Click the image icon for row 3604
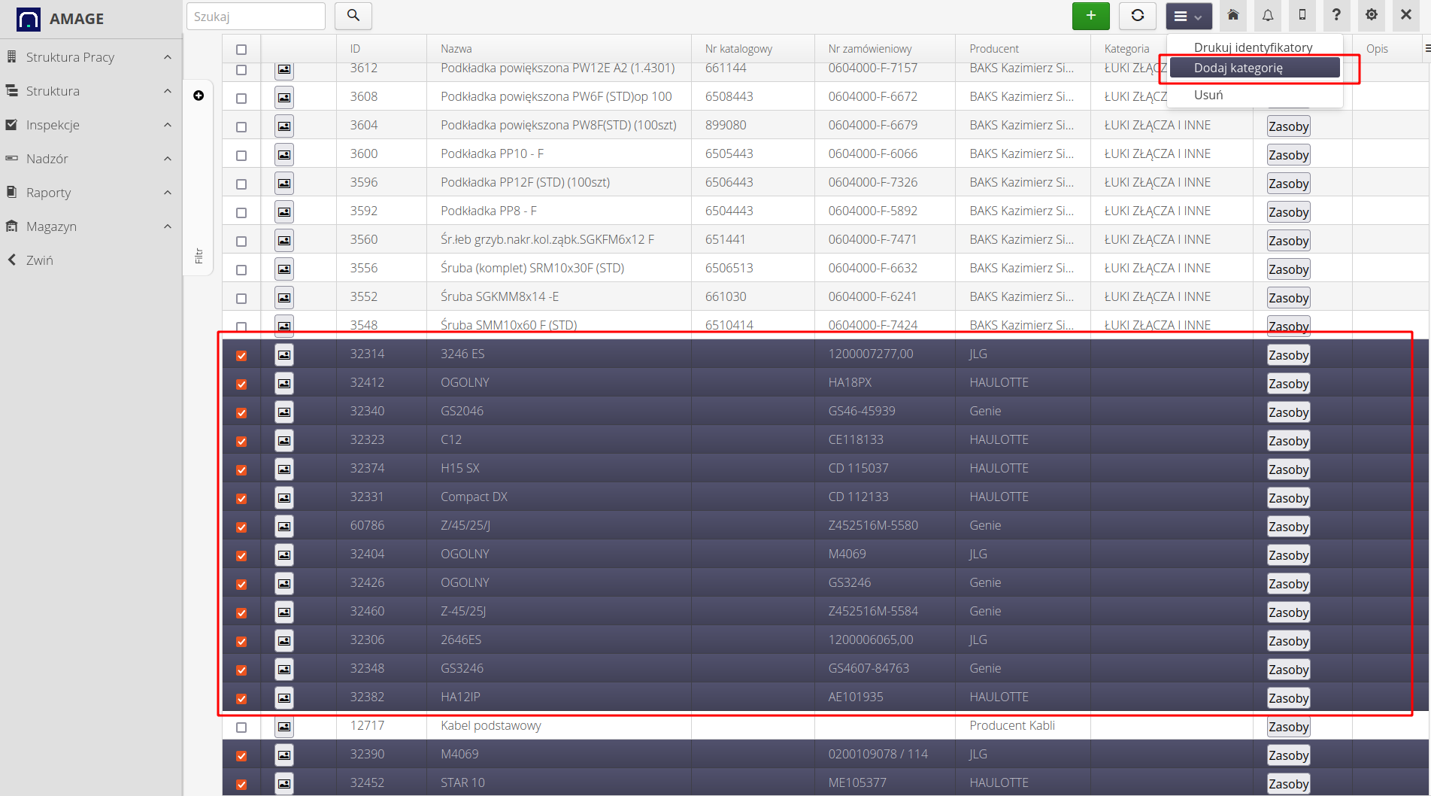The image size is (1431, 796). pos(284,126)
